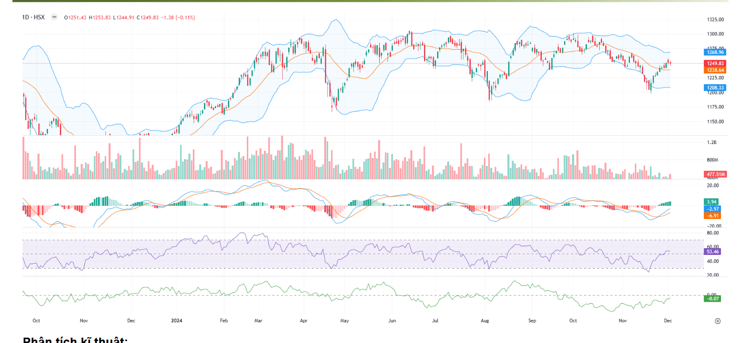The width and height of the screenshot is (738, 343).
Task: Click the orange -6.91 signal value tag
Action: (x=712, y=215)
